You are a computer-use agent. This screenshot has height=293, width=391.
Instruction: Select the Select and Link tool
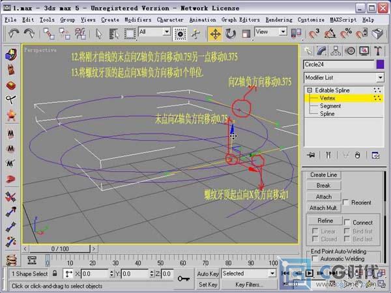coord(49,34)
